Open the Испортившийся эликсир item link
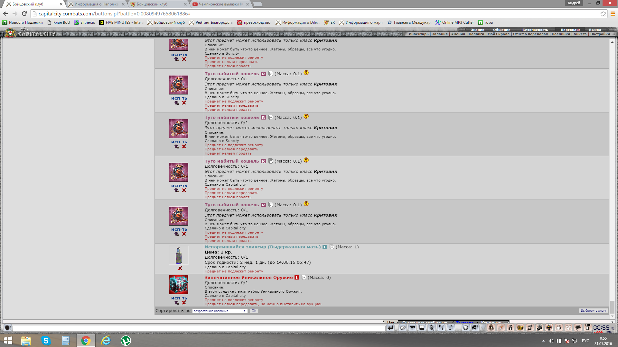Screen dimensions: 618x347 click(263, 247)
